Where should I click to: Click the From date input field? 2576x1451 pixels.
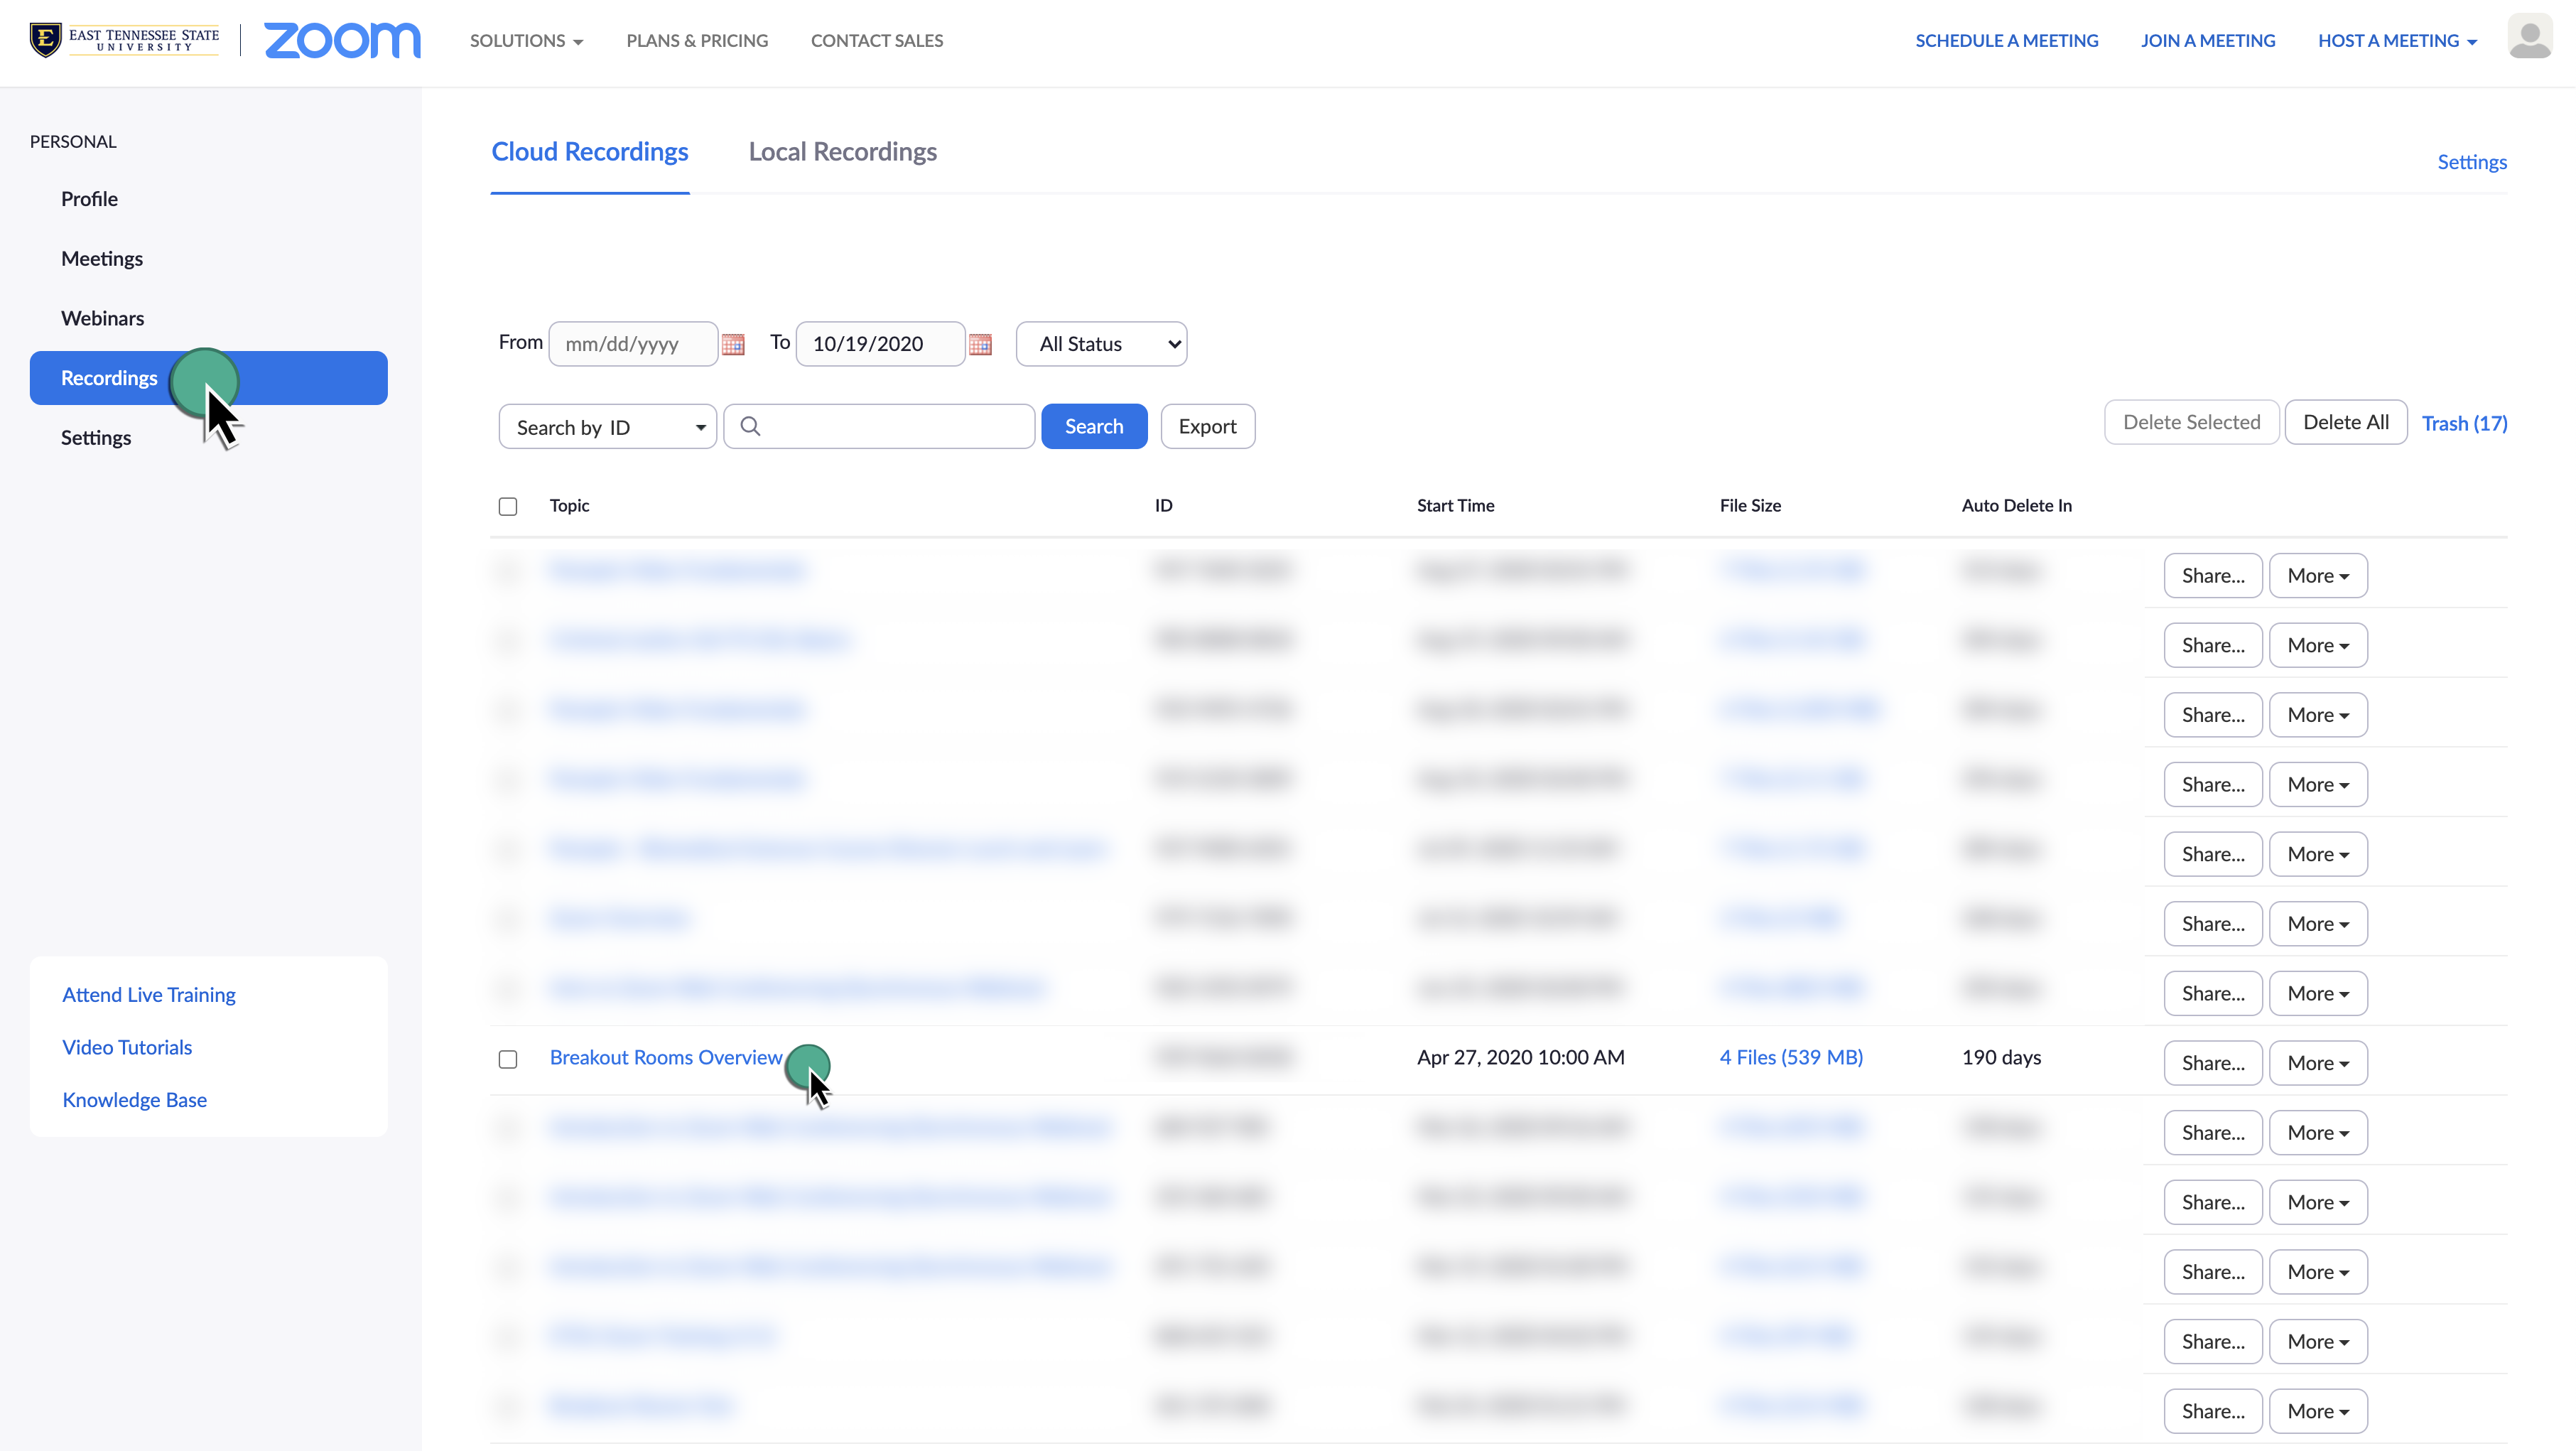coord(633,344)
